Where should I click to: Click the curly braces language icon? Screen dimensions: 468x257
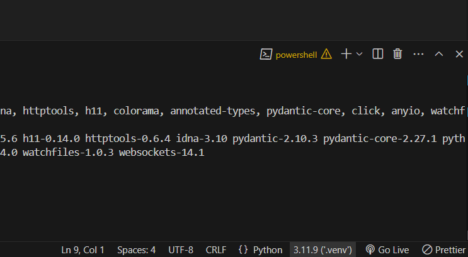243,249
